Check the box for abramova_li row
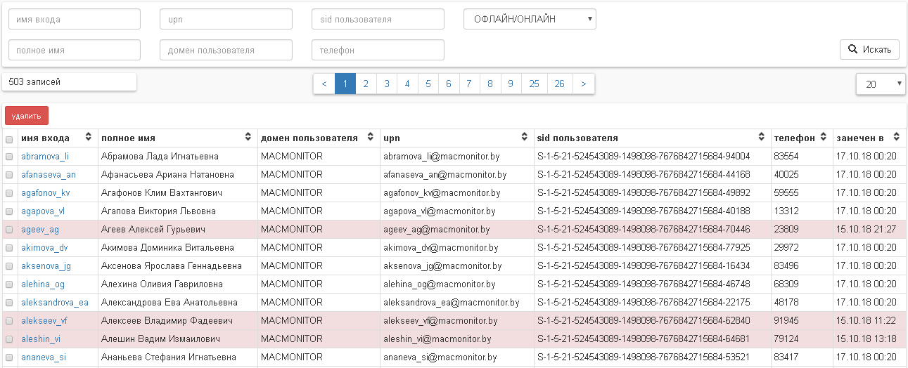The height and width of the screenshot is (368, 908). pyautogui.click(x=9, y=157)
